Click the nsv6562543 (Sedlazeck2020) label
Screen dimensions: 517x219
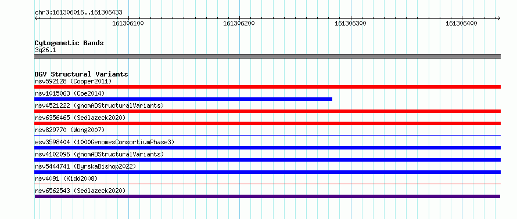[x=80, y=191]
